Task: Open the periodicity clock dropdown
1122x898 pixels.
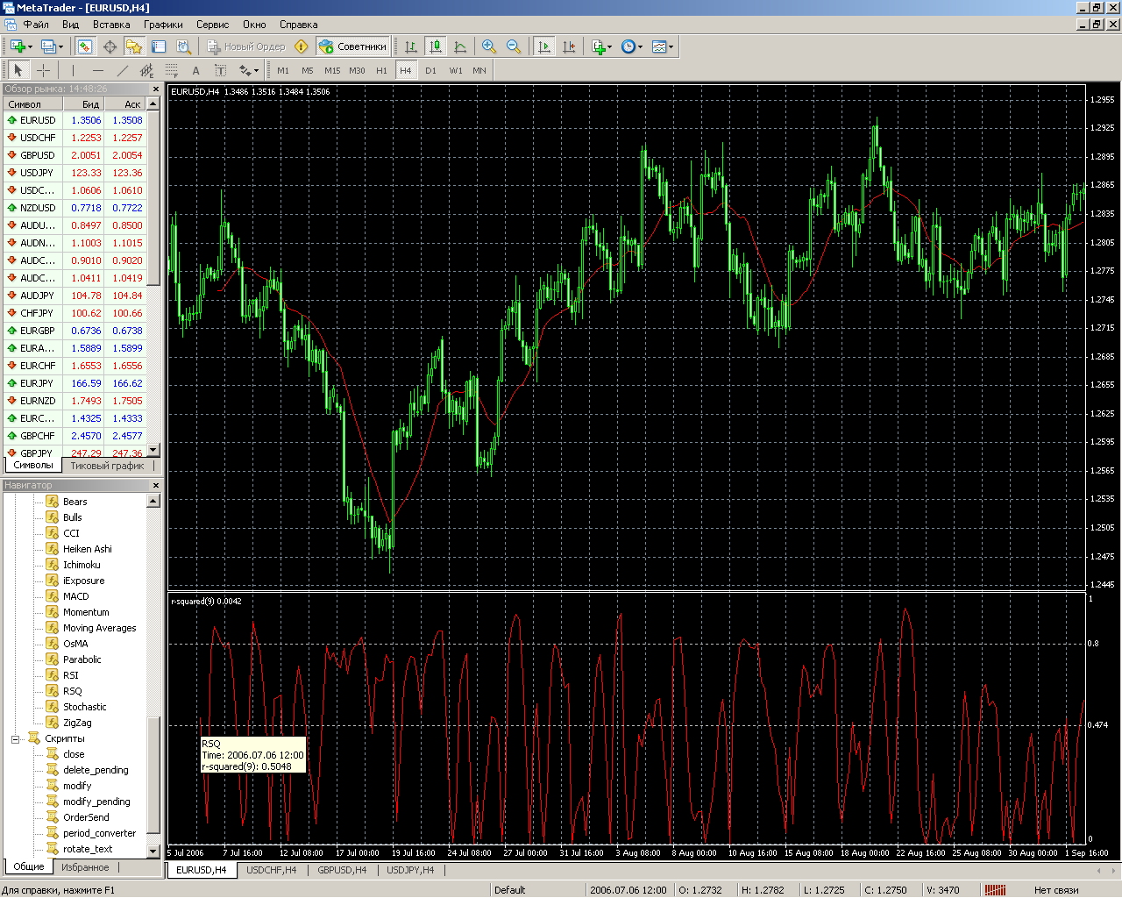Action: (x=632, y=46)
